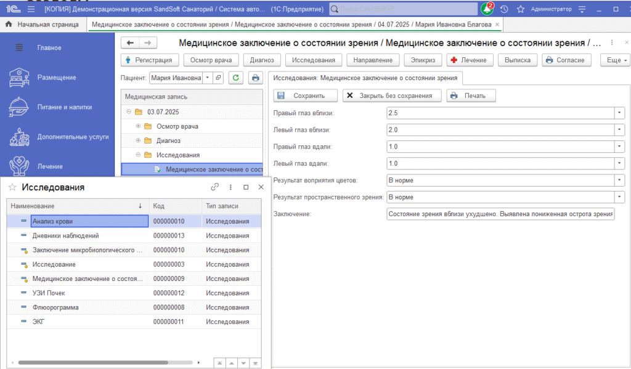Expand the Осмотр врача folder
The image size is (631, 369).
139,126
